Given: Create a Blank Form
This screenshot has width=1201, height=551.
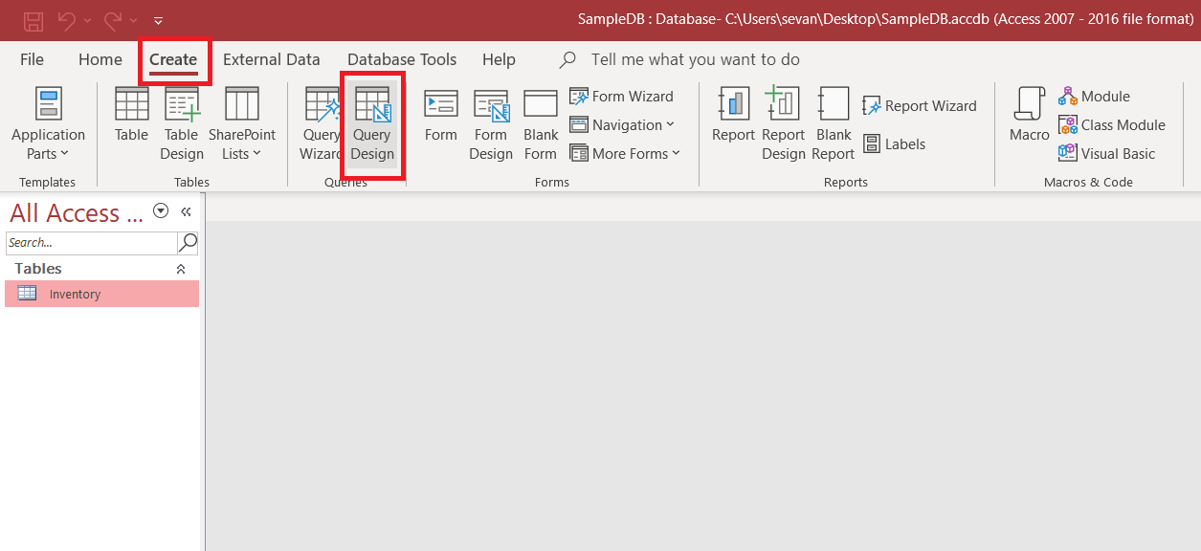Looking at the screenshot, I should (541, 124).
